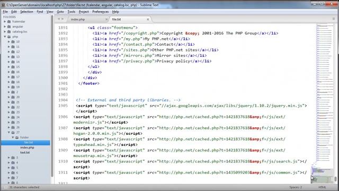This screenshot has height=191, width=339.
Task: Click the folder icon for folder 19
Action: click(x=13, y=87)
